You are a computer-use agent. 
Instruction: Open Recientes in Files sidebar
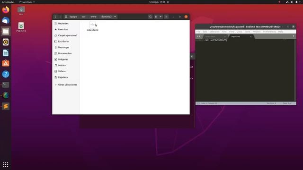click(66, 23)
